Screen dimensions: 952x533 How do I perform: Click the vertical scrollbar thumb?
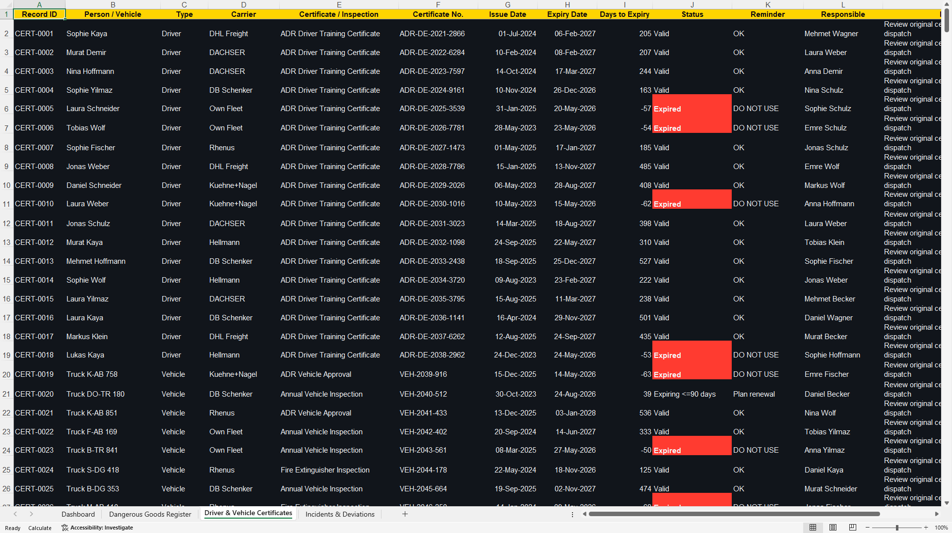tap(947, 20)
